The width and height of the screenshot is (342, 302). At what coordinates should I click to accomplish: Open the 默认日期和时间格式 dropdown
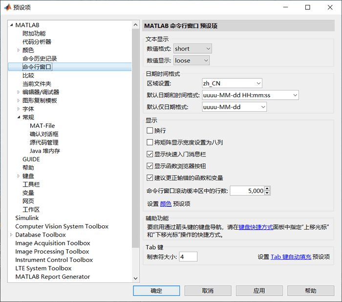coord(250,95)
